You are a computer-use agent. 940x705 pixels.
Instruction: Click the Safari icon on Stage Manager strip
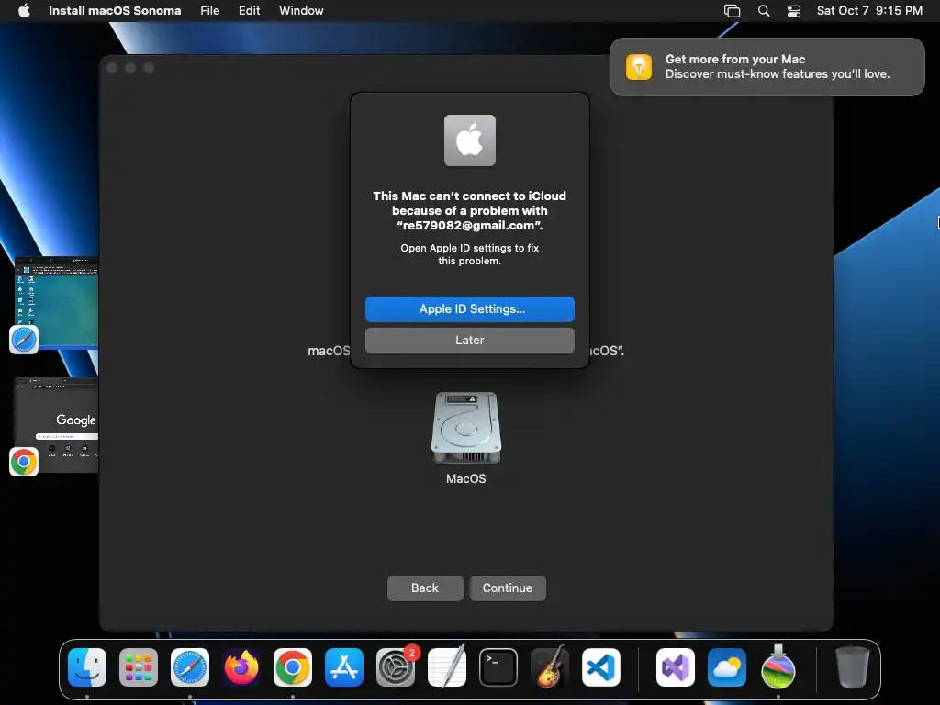(x=24, y=340)
